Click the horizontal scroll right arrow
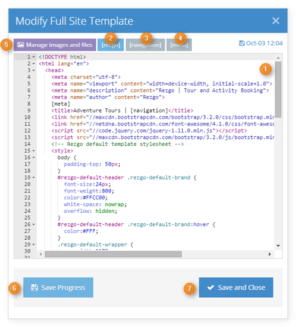 270,254
